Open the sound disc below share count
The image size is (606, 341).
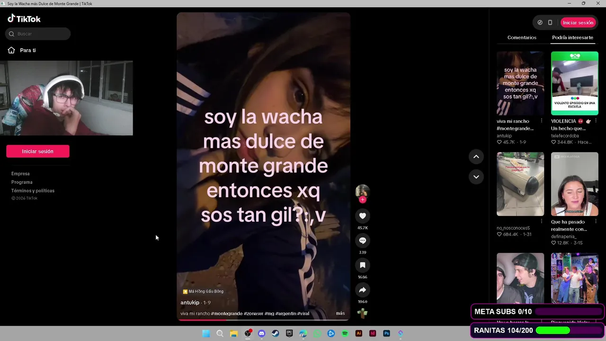[363, 313]
